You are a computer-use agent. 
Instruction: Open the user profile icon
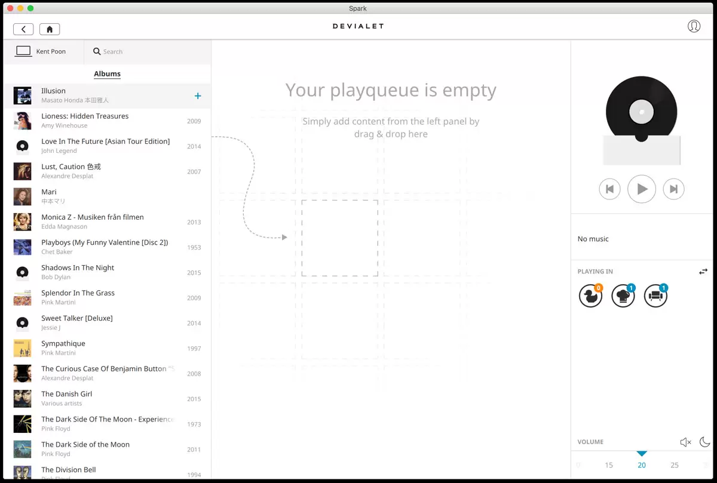[694, 26]
